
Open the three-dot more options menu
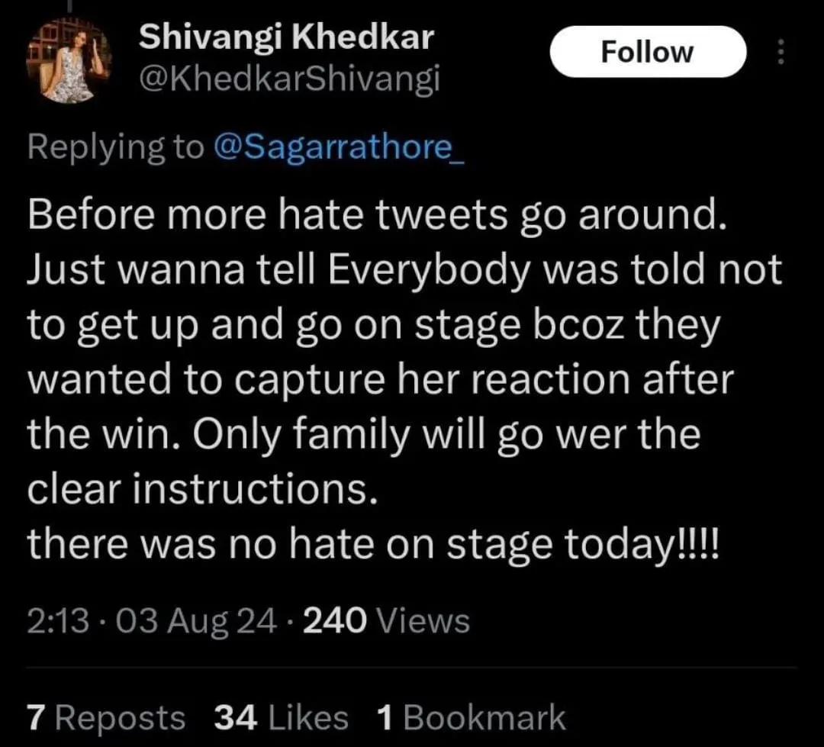[x=781, y=52]
